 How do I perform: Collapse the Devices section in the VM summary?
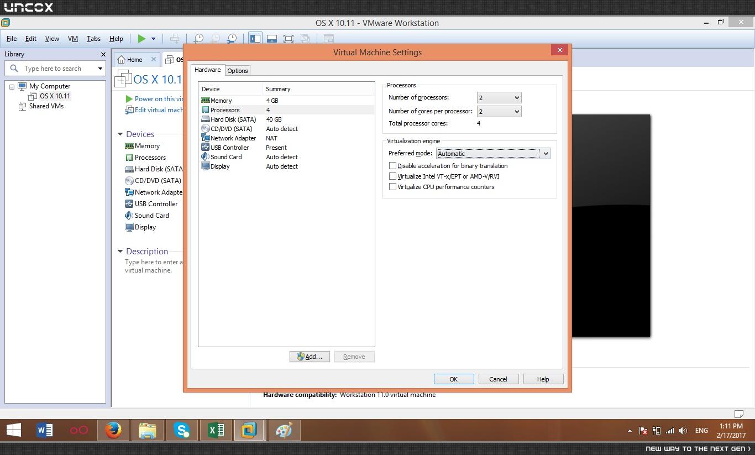click(120, 134)
